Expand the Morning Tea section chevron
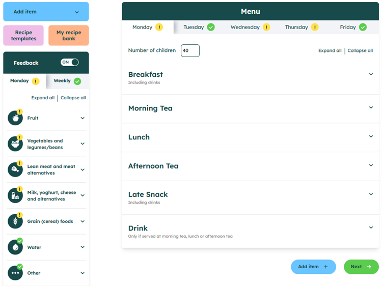The width and height of the screenshot is (383, 286). click(371, 107)
